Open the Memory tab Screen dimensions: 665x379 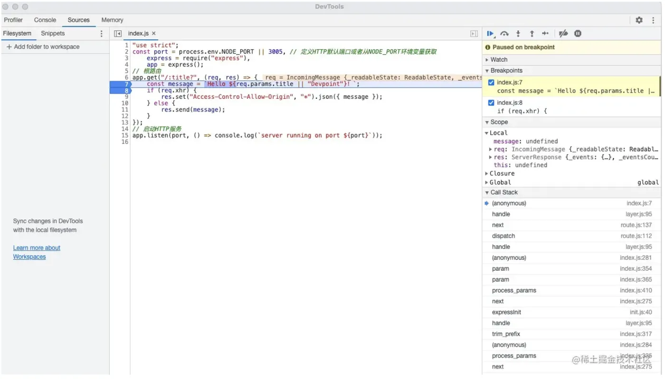(112, 20)
